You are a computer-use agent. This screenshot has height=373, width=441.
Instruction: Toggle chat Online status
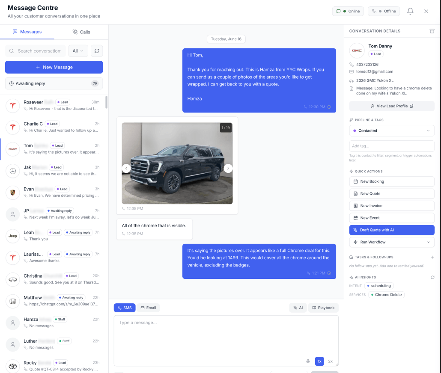pos(348,11)
